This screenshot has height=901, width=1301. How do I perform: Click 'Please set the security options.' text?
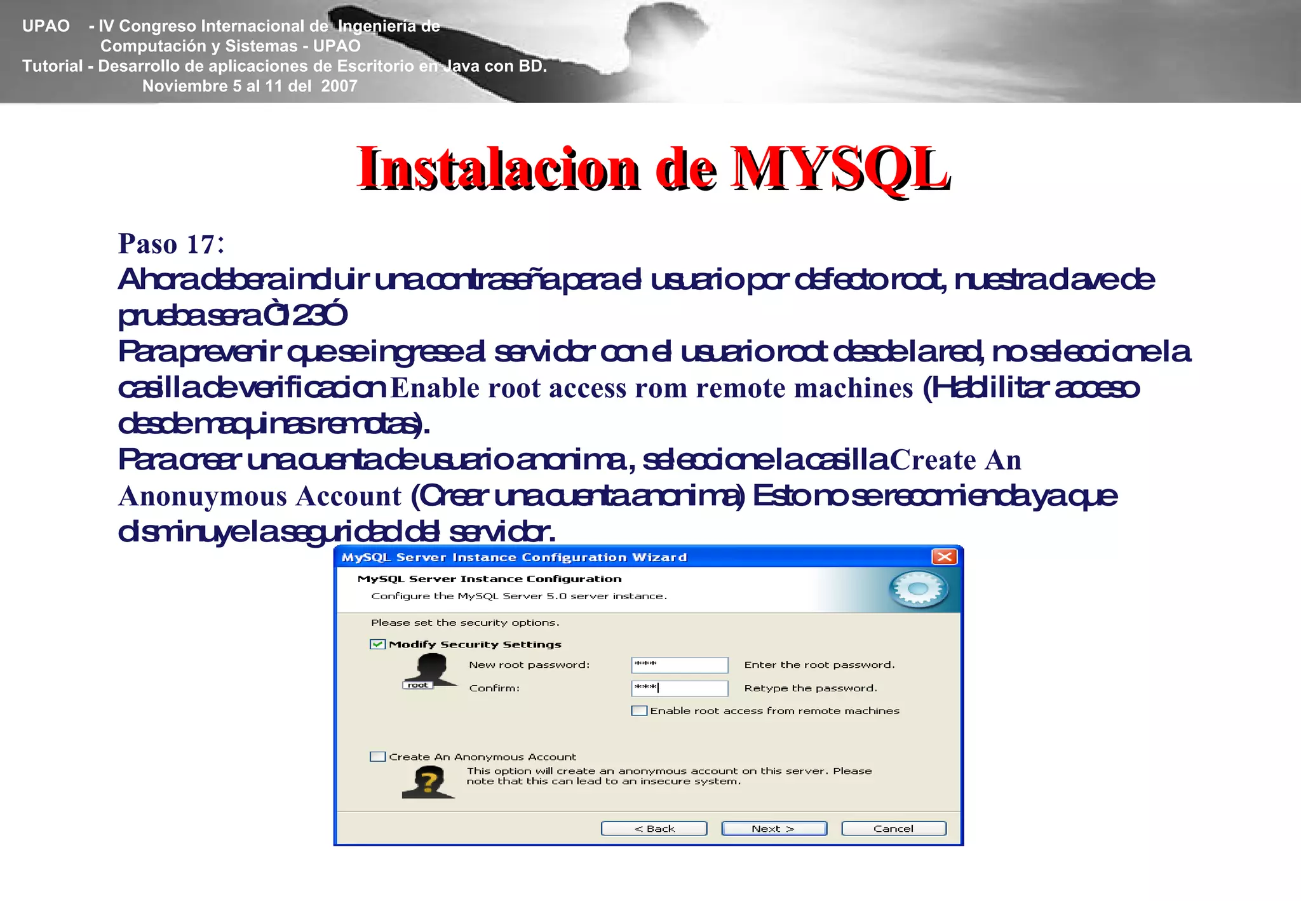click(465, 623)
